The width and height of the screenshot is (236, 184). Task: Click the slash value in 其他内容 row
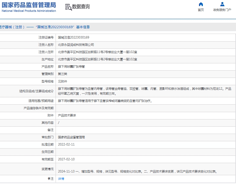tap(59, 123)
